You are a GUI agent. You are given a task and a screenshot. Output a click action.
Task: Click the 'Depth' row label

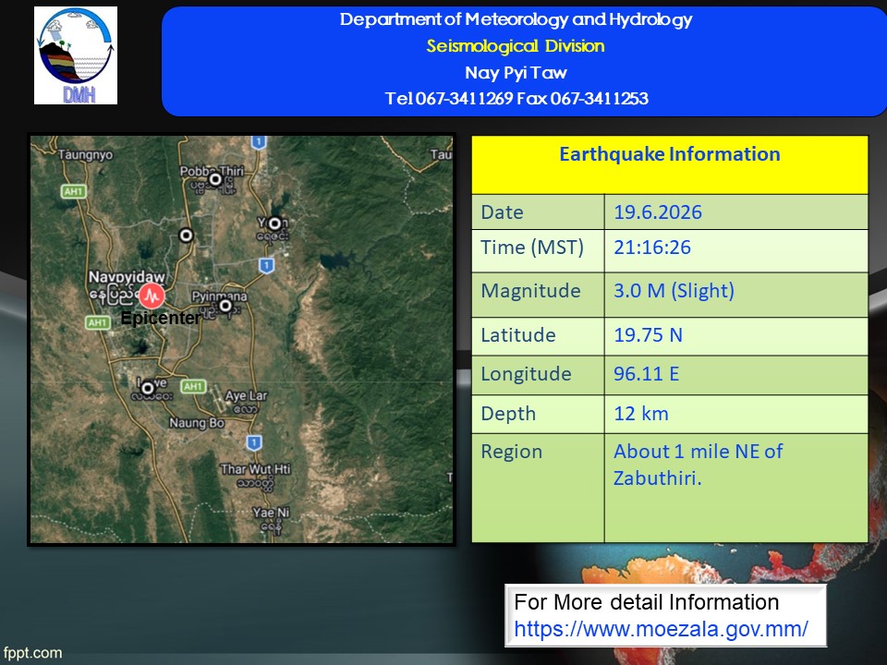pyautogui.click(x=508, y=414)
